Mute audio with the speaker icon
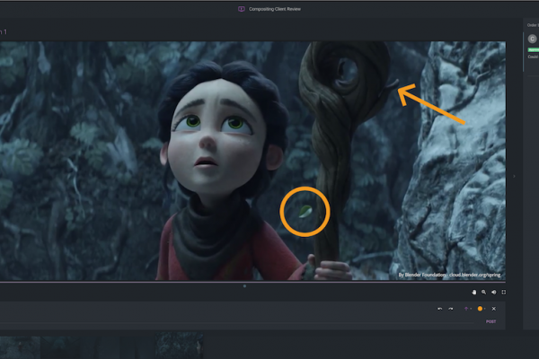The image size is (539, 359). (493, 292)
